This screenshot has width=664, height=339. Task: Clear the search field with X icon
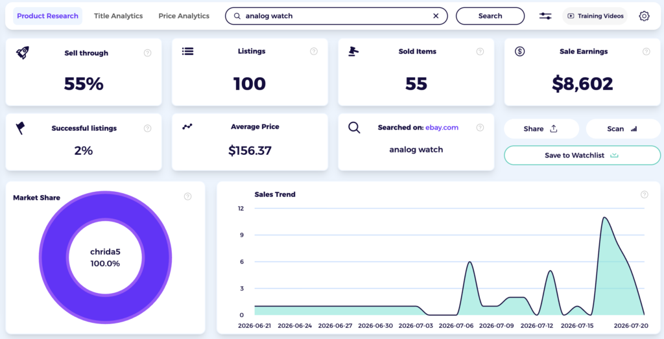coord(436,16)
